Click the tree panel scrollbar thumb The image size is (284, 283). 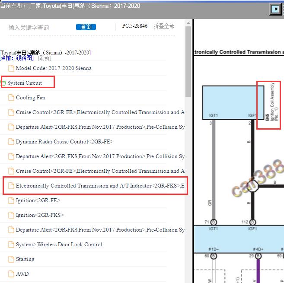188,61
